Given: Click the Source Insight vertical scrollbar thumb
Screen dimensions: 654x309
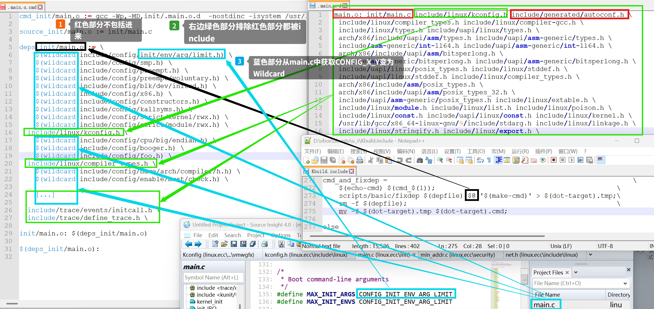Looking at the screenshot, I should point(524,279).
